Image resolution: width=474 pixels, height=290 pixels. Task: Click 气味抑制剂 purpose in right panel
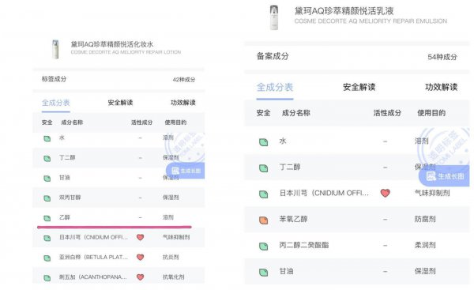tap(432, 193)
